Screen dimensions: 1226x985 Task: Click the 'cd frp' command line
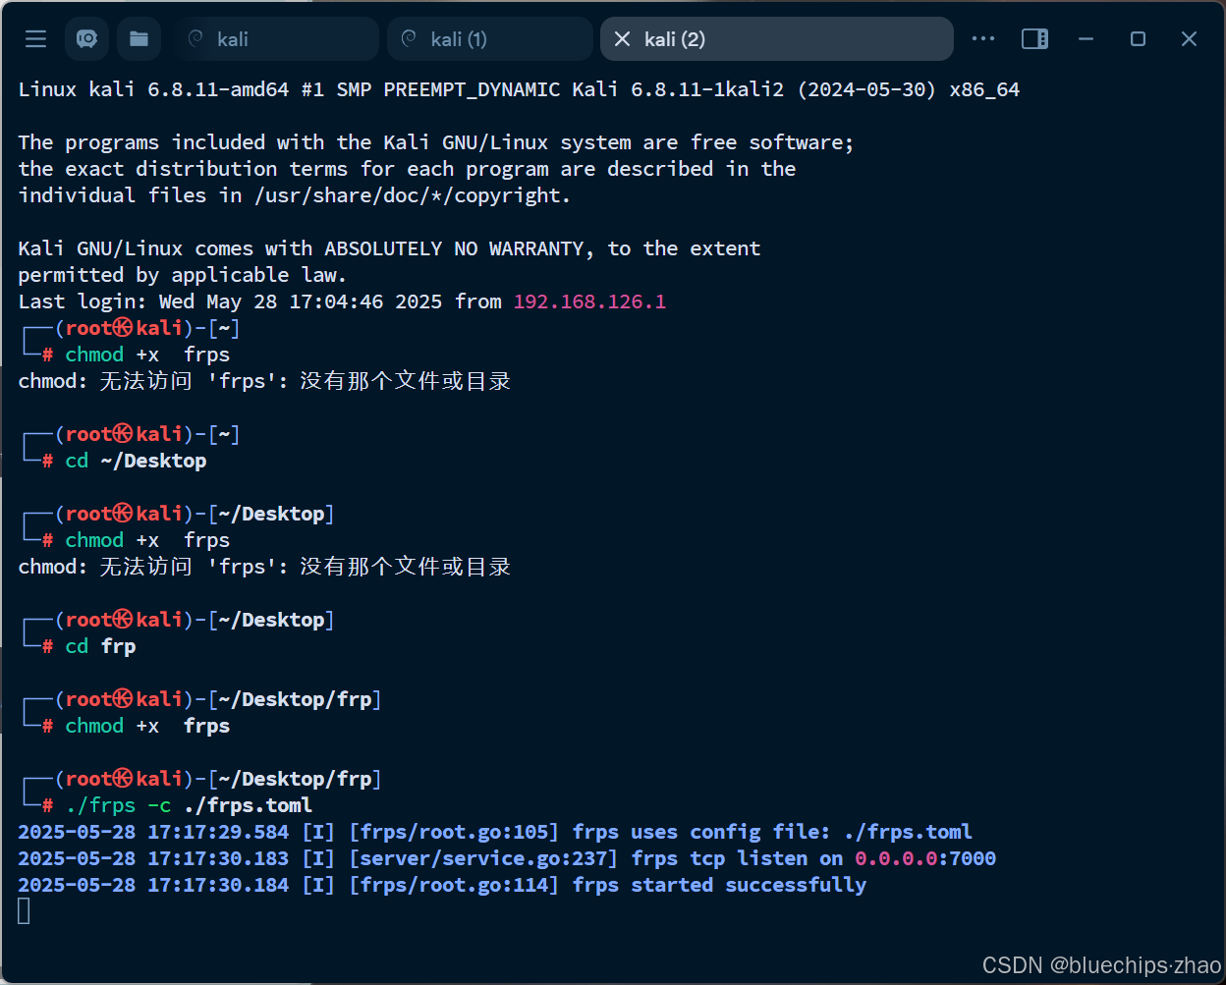click(x=100, y=646)
